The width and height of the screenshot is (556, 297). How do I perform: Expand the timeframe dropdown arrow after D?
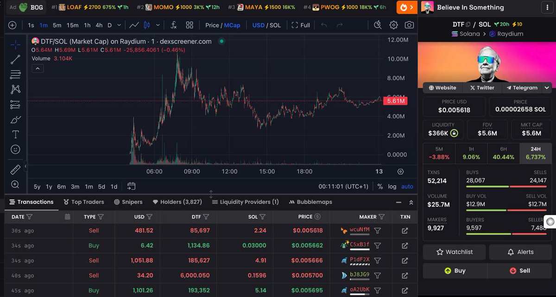120,25
